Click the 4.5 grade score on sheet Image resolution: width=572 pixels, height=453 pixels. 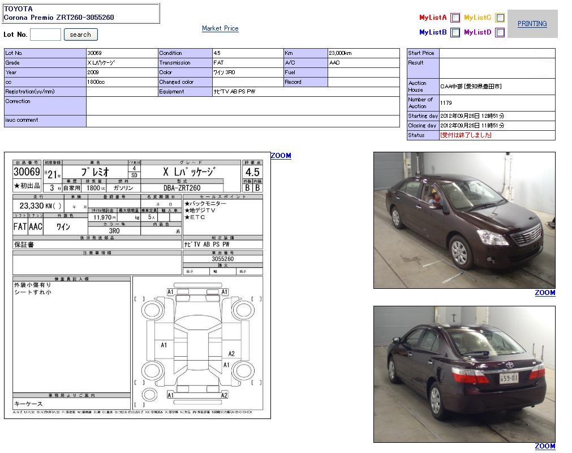(x=252, y=172)
